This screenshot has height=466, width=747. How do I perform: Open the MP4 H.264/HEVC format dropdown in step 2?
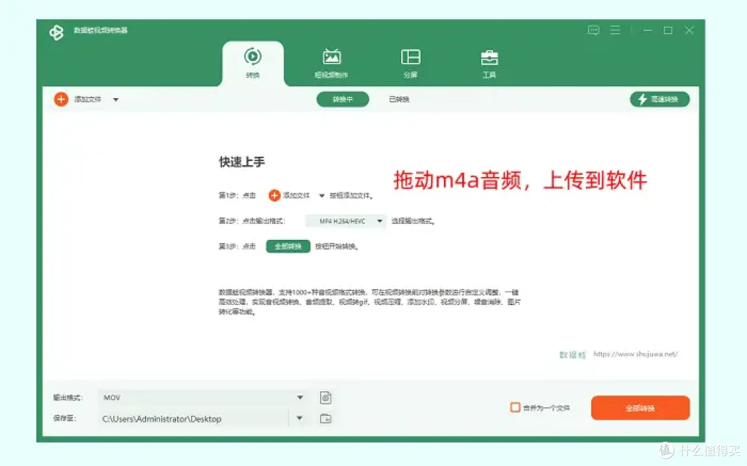pyautogui.click(x=346, y=221)
